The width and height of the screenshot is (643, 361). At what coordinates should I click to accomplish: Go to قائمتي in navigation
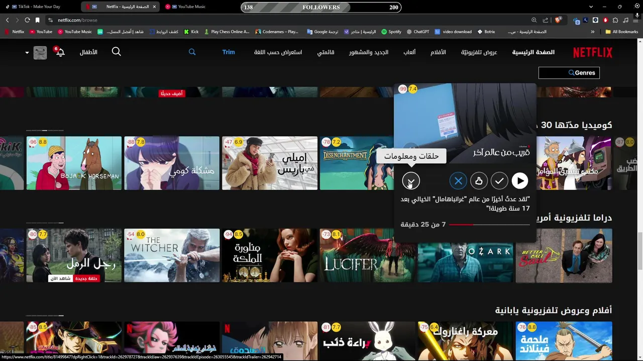[x=326, y=52]
